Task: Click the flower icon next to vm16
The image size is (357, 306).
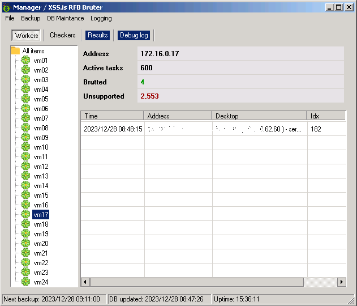Action: pos(25,205)
